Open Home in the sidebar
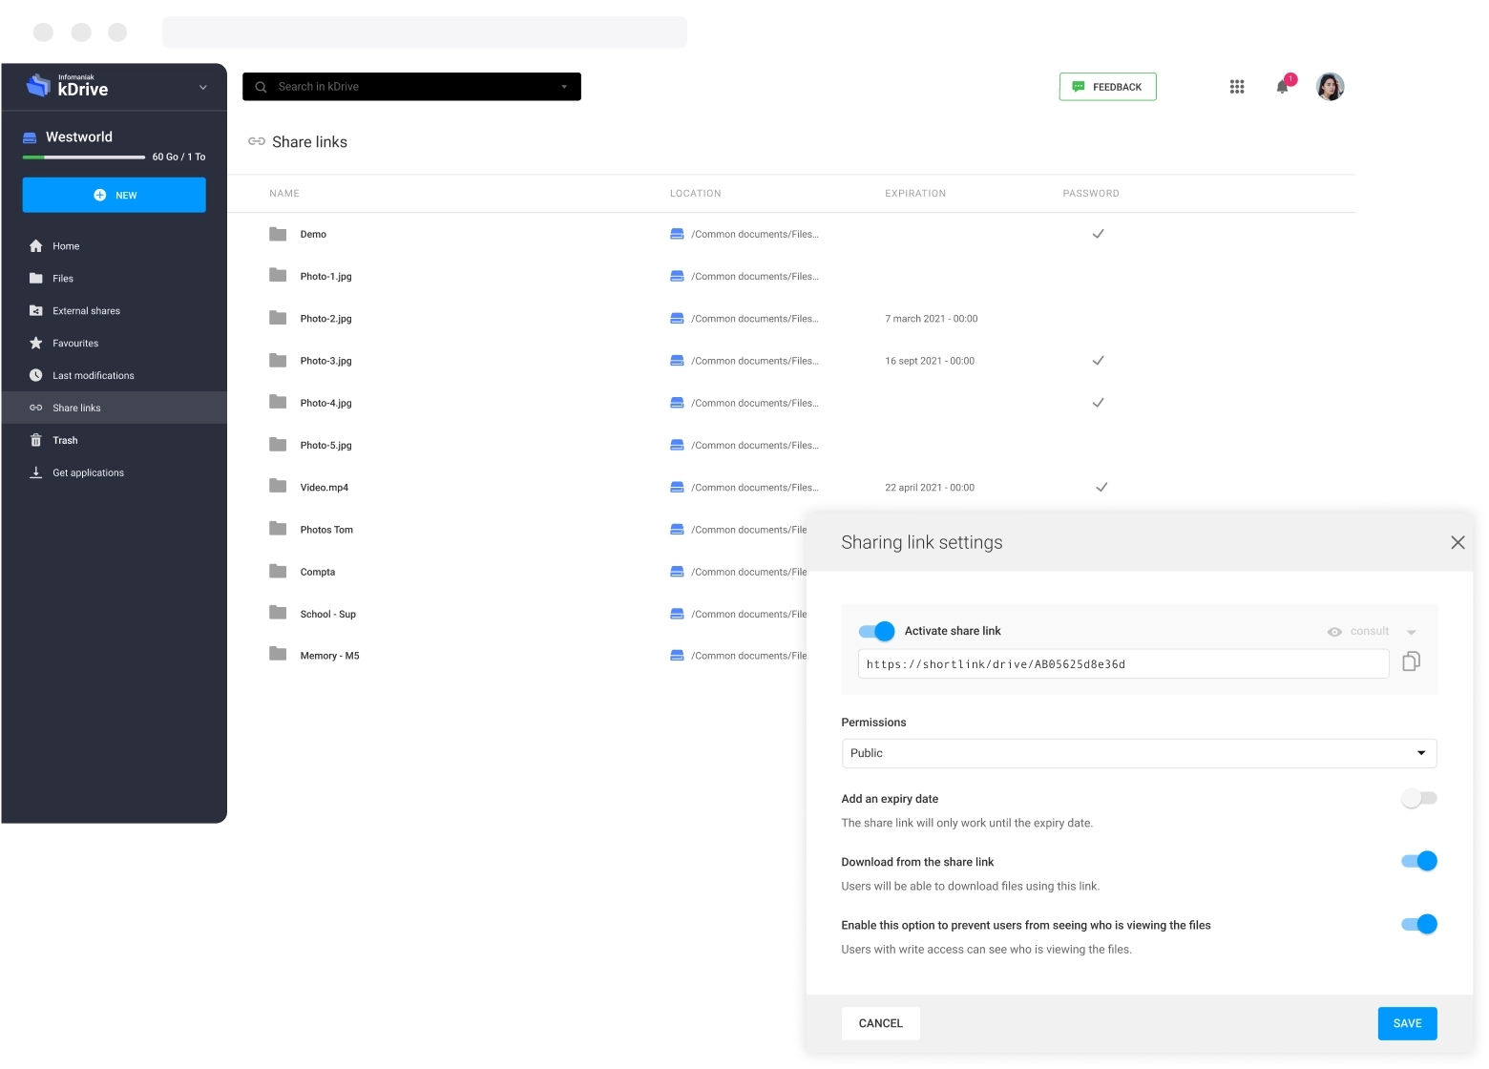The image size is (1489, 1069). click(x=115, y=246)
